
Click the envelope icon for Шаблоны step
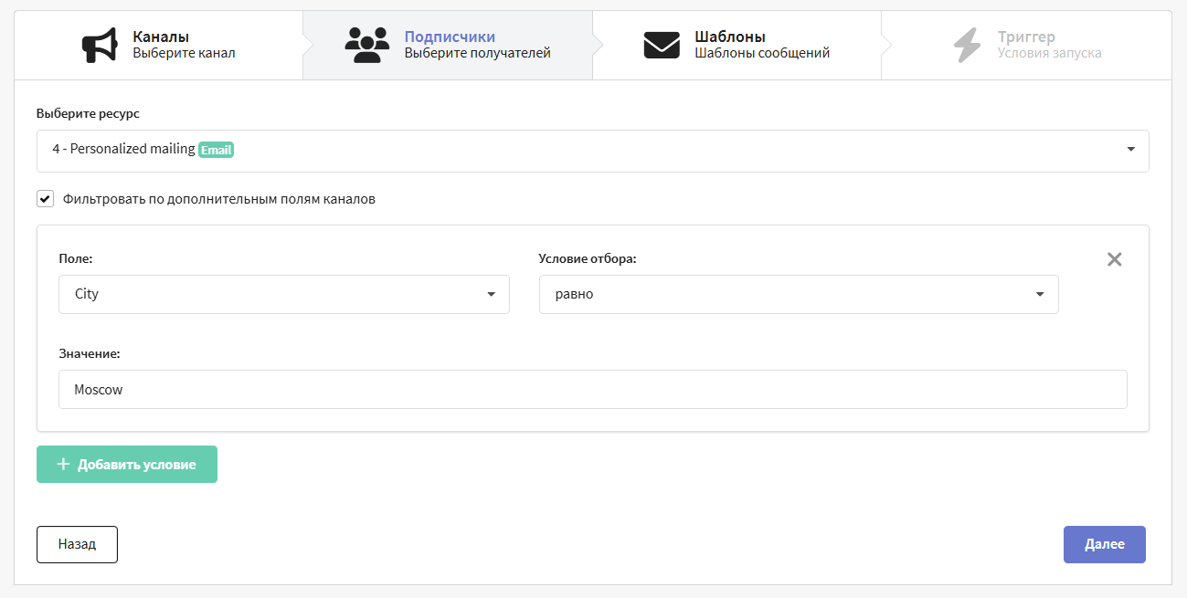coord(662,45)
